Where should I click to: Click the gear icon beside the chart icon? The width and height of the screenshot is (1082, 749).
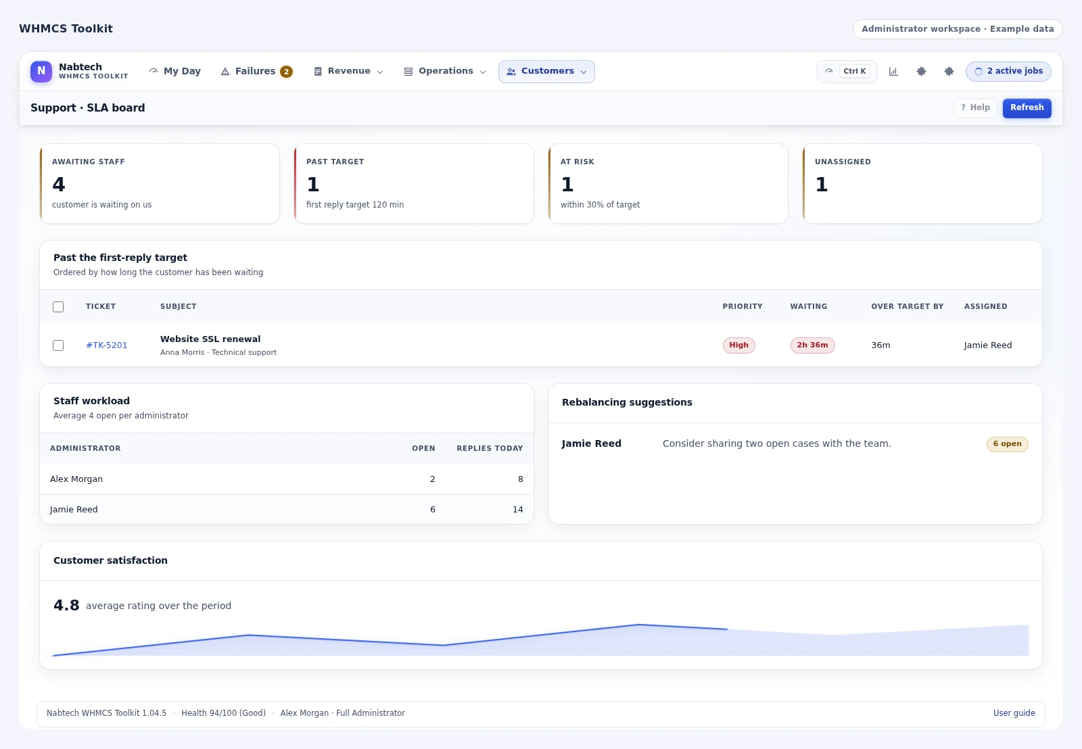pyautogui.click(x=921, y=71)
